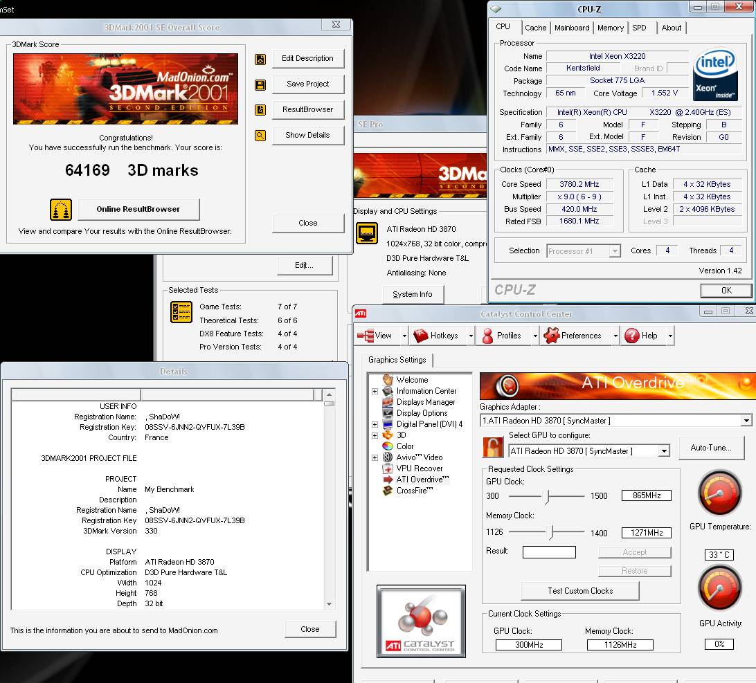756x683 pixels.
Task: Expand the Information Center tree node
Action: pyautogui.click(x=375, y=392)
